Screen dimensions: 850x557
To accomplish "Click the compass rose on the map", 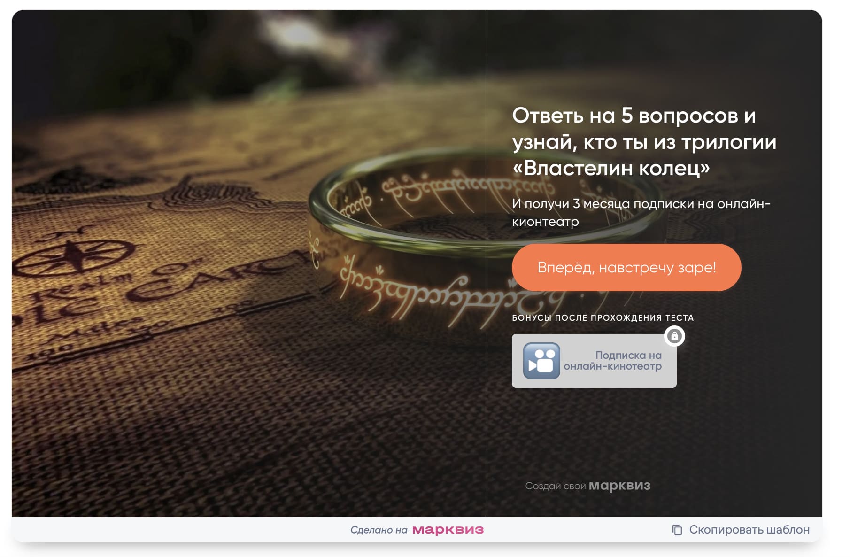I will [70, 254].
